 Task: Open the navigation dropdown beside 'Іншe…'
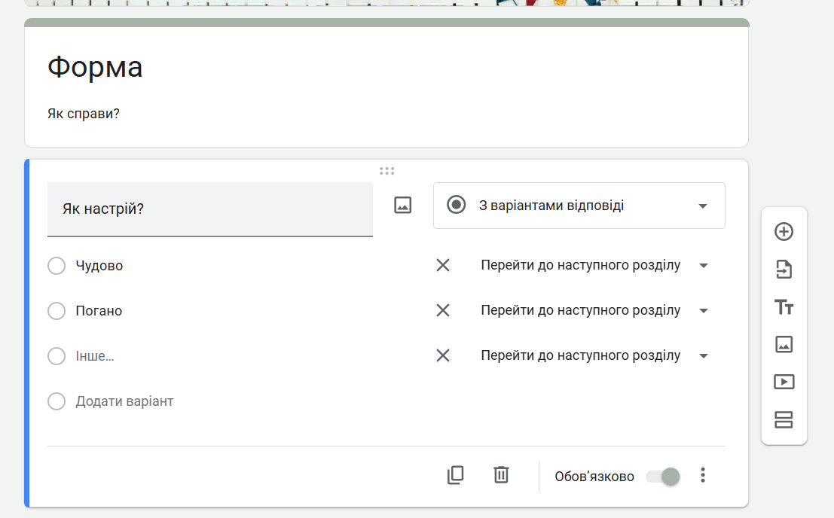click(703, 355)
